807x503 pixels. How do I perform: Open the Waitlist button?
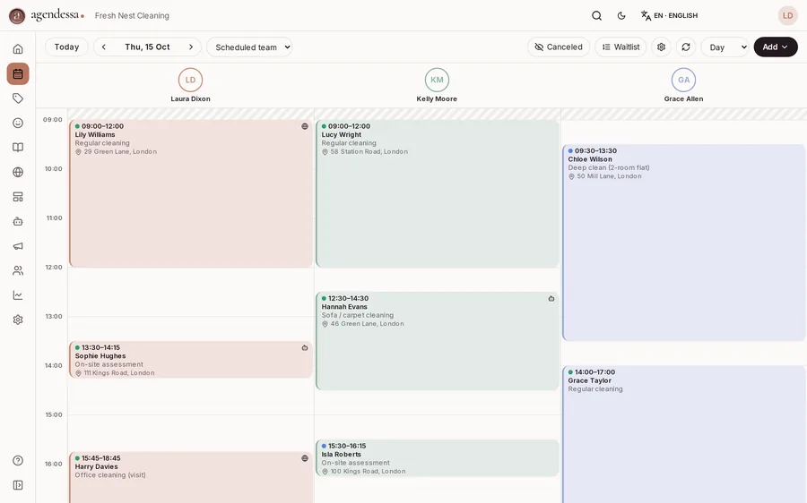[620, 47]
